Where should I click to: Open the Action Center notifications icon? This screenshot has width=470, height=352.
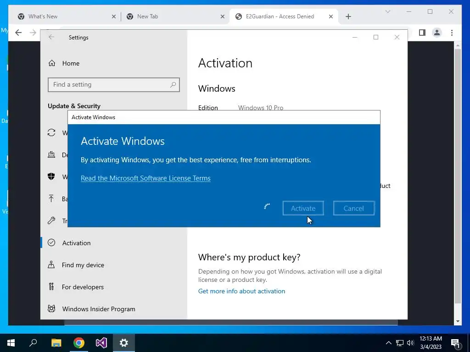pos(455,343)
